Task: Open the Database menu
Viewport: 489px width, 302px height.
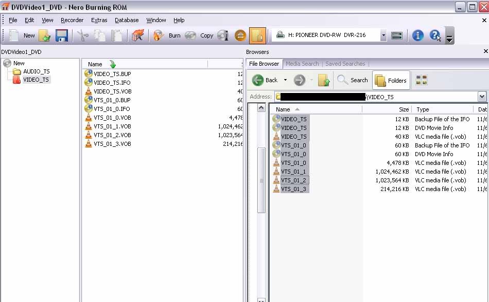Action: tap(127, 20)
